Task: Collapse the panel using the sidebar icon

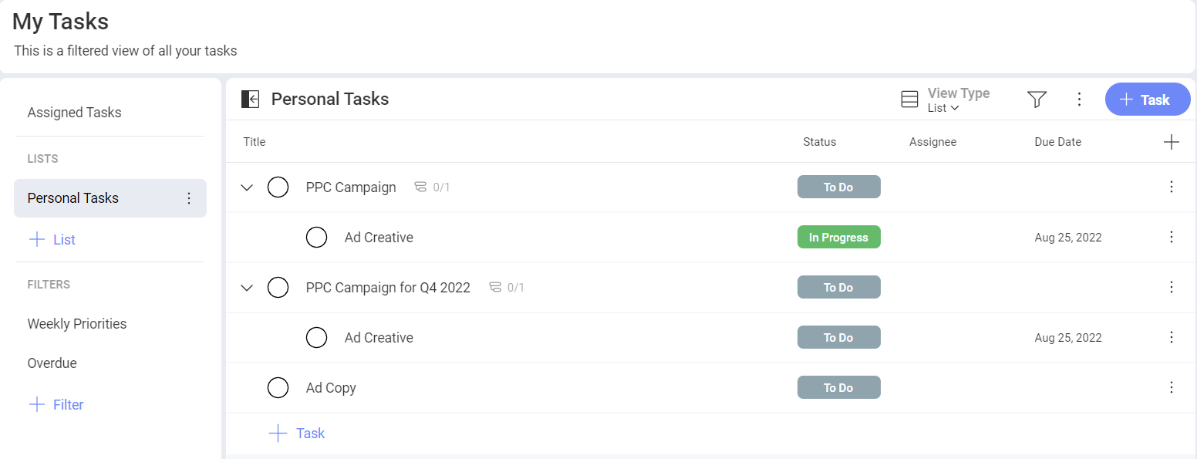Action: pyautogui.click(x=249, y=99)
